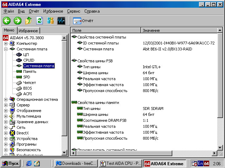Expand the Программы tree node
The height and width of the screenshot is (168, 225).
coord(6,144)
